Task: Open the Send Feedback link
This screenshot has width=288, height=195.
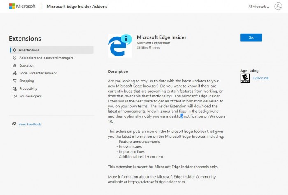Action: (x=30, y=124)
